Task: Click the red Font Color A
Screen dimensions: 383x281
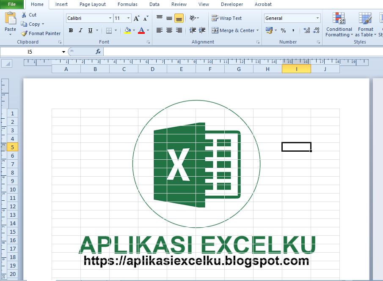Action: point(141,30)
